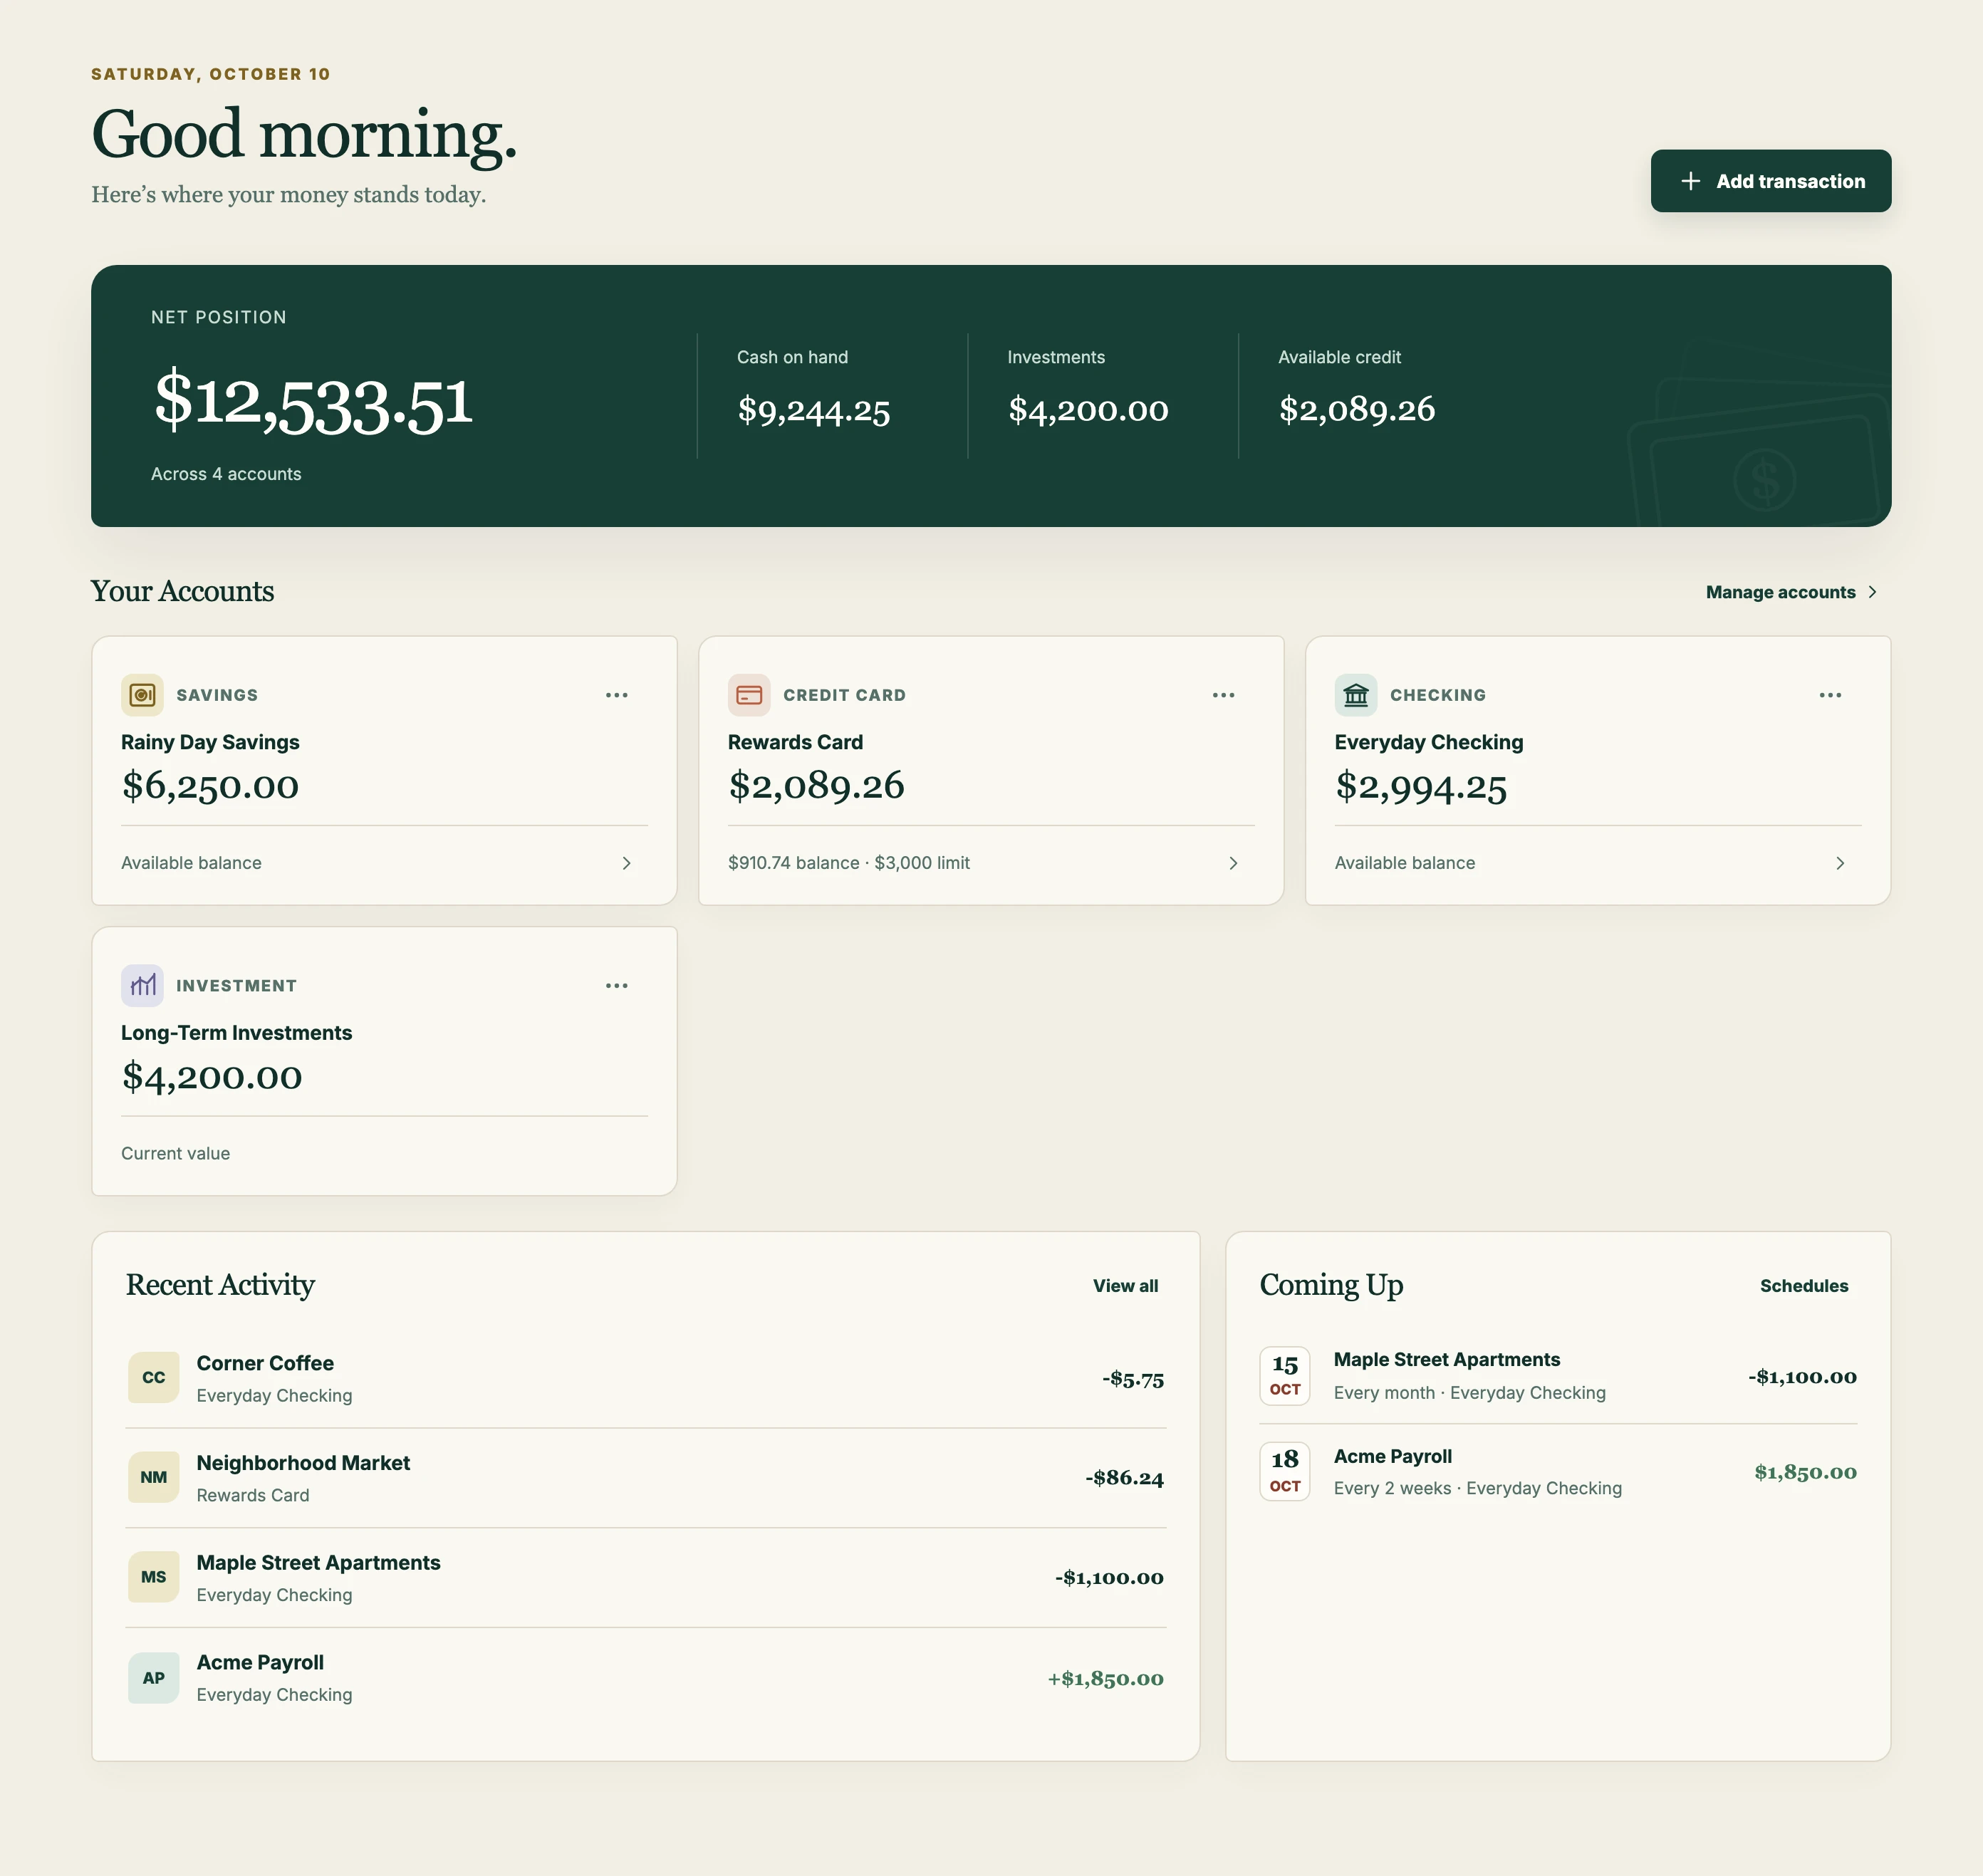Click the 15 OCT calendar badge
This screenshot has height=1876, width=1983.
click(x=1285, y=1376)
